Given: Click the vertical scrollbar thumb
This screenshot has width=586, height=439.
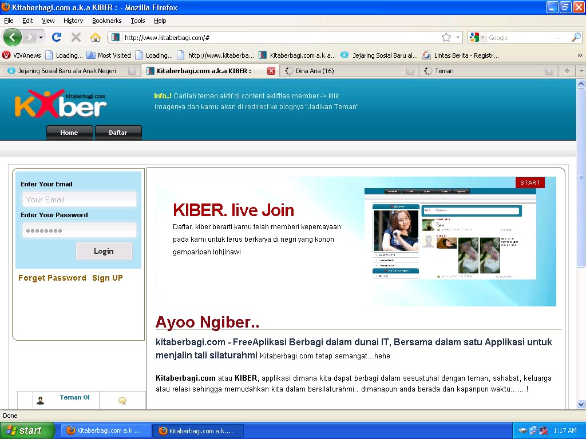Looking at the screenshot, I should pyautogui.click(x=581, y=178).
